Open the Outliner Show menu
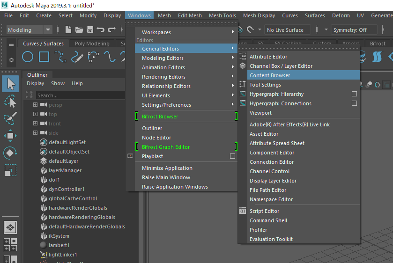393x263 pixels. click(x=58, y=83)
